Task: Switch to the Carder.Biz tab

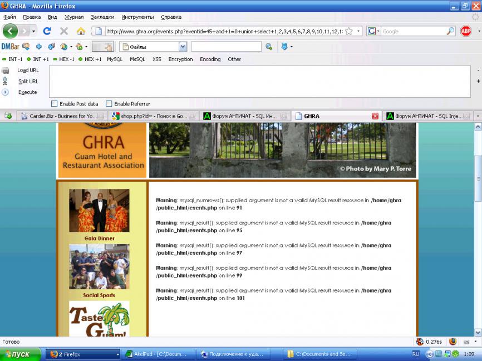Action: (x=58, y=116)
